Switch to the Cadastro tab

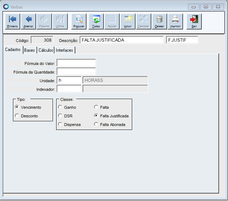click(x=13, y=50)
